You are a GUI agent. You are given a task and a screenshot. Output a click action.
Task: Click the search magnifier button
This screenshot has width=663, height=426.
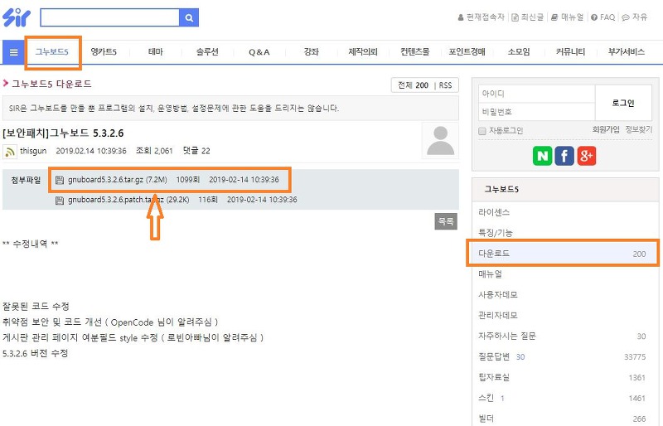point(189,17)
